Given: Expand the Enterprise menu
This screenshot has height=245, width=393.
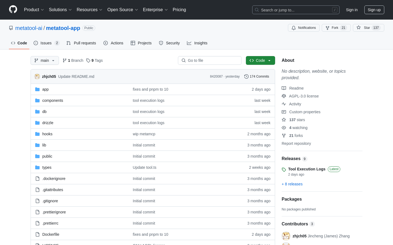Looking at the screenshot, I should coord(155,10).
